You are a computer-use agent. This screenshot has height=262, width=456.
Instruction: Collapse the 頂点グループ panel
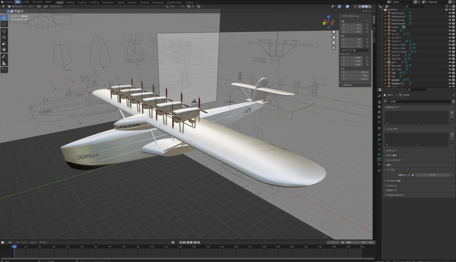tap(419, 107)
